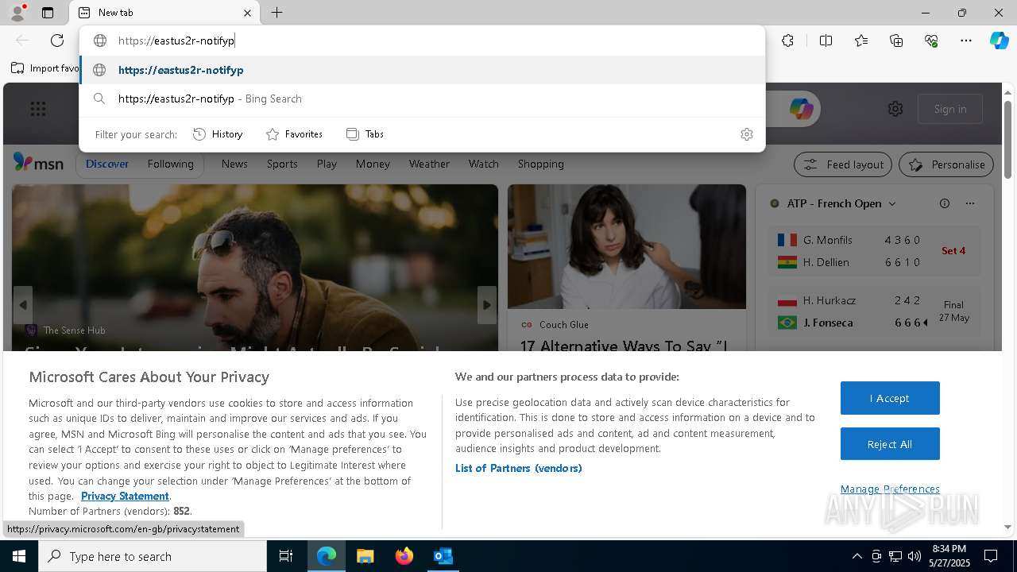The image size is (1017, 572).
Task: Switch to the Discover tab
Action: pyautogui.click(x=107, y=164)
